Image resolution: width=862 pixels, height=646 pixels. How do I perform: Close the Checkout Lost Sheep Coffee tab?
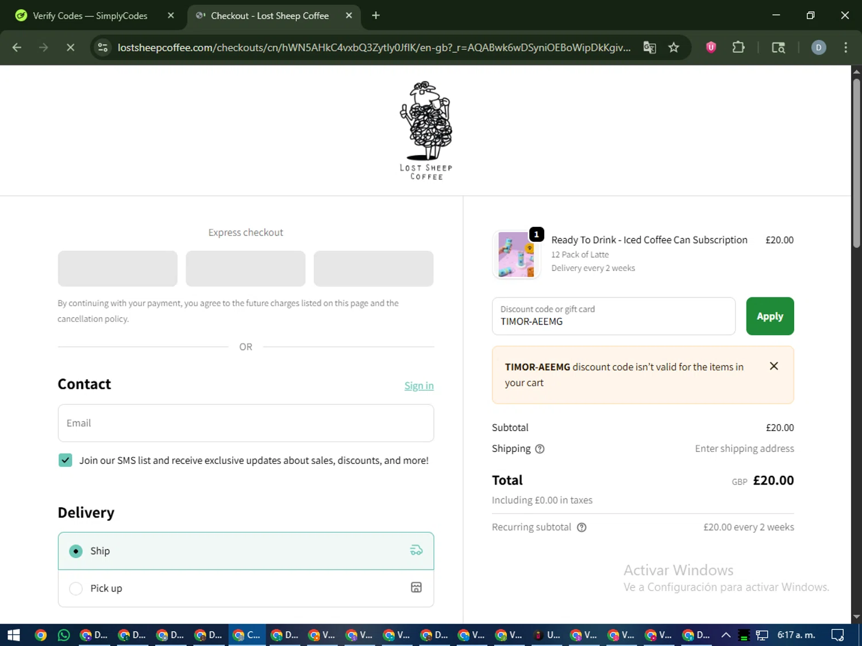pyautogui.click(x=349, y=16)
